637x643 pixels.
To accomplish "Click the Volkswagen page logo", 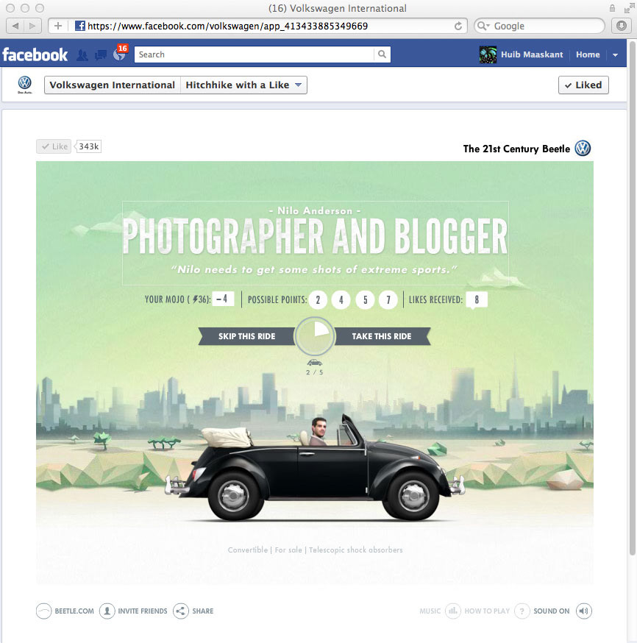I will [x=24, y=85].
